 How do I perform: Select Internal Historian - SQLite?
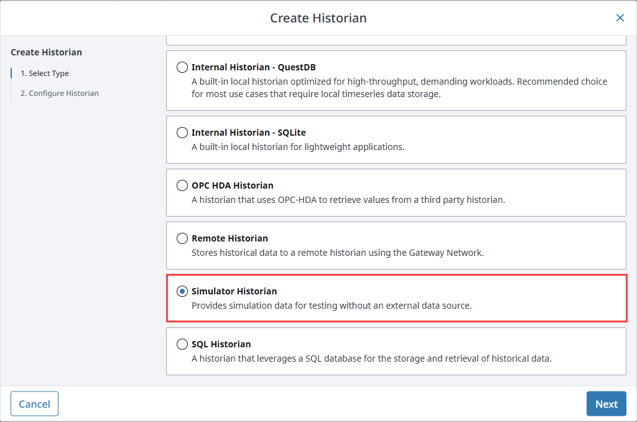(x=182, y=132)
